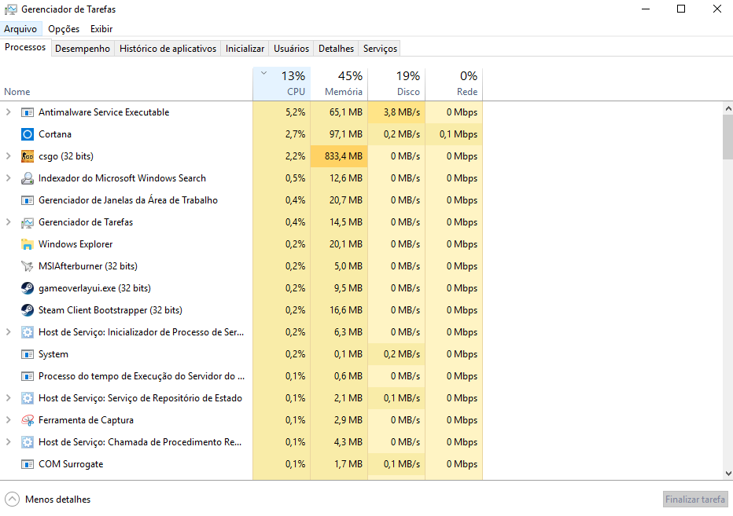Expand Host de Serviço: Serviço de Repositório
733x516 pixels.
coord(8,398)
